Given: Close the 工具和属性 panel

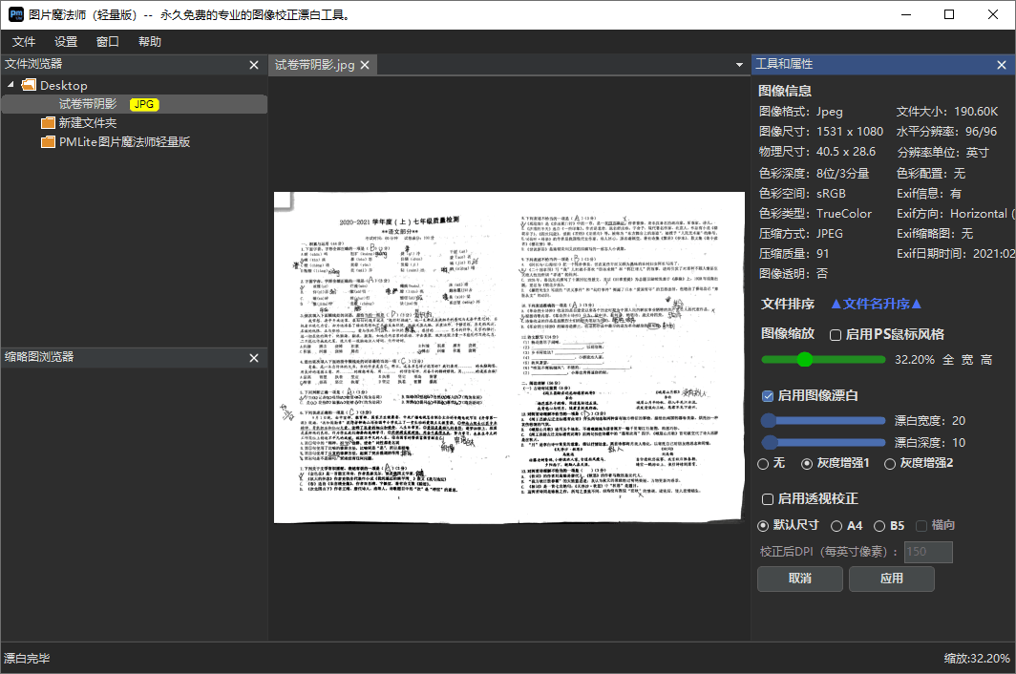Looking at the screenshot, I should [x=1002, y=64].
